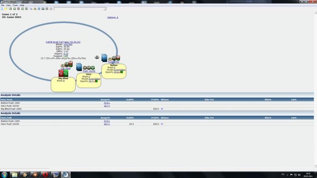Click the Button's face-down blue cards

click(x=104, y=58)
